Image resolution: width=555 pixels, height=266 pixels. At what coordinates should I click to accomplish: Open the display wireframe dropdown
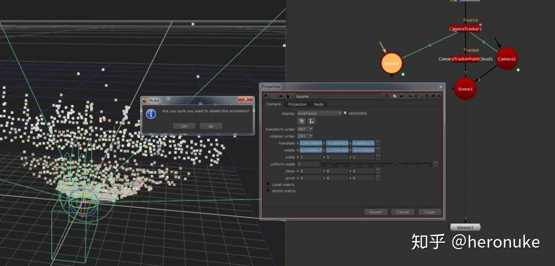pos(320,113)
